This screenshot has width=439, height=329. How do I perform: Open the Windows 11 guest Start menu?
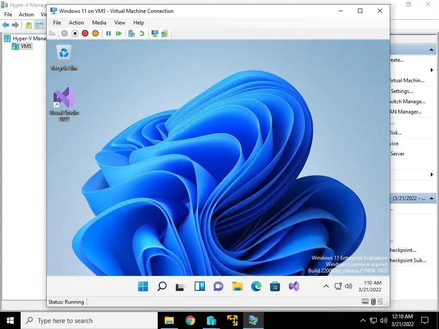[x=143, y=286]
